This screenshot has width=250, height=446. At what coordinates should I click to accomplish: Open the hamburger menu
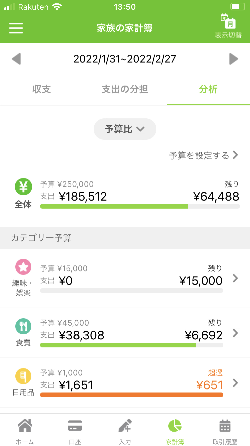(16, 28)
